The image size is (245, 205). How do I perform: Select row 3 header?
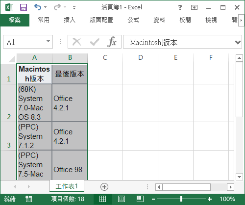[x=8, y=136]
